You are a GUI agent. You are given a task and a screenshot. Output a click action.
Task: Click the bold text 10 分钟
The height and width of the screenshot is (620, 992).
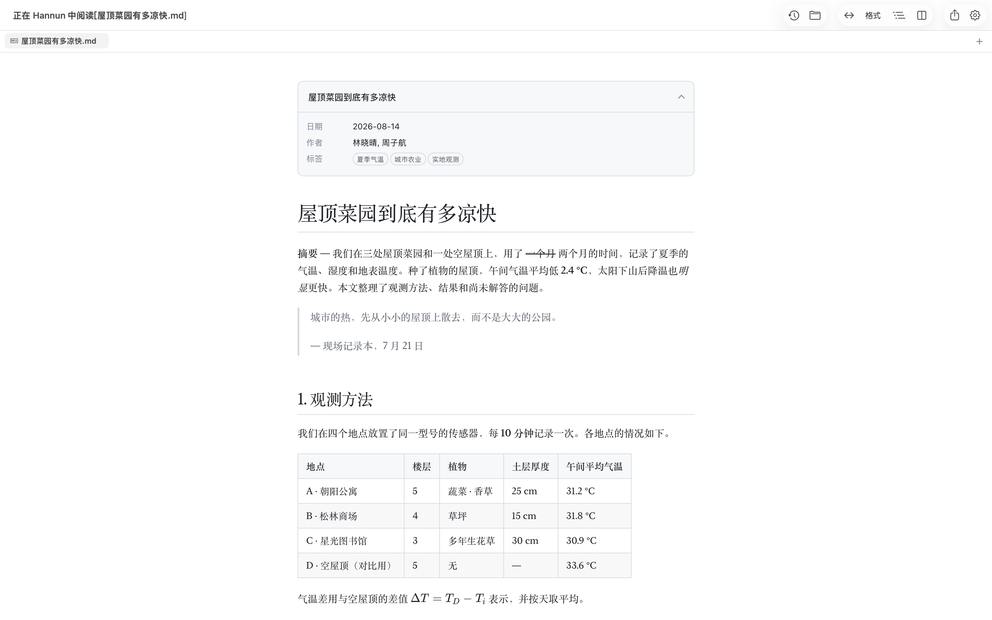click(517, 433)
